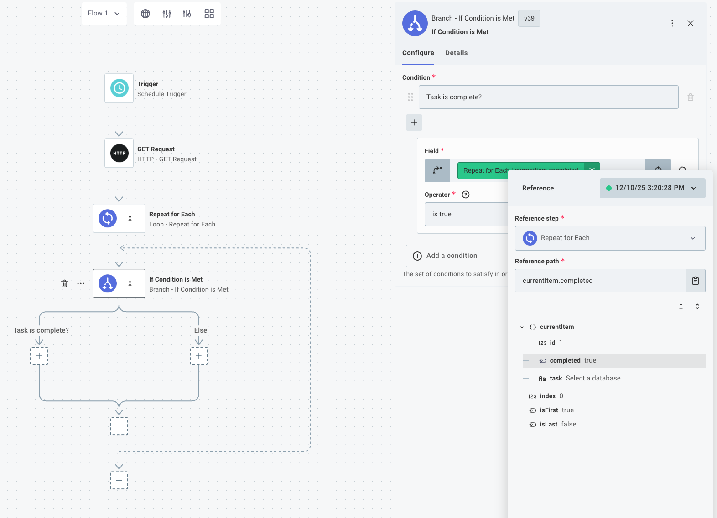The height and width of the screenshot is (518, 717).
Task: Click the kebab menu in panel header
Action: pos(672,23)
